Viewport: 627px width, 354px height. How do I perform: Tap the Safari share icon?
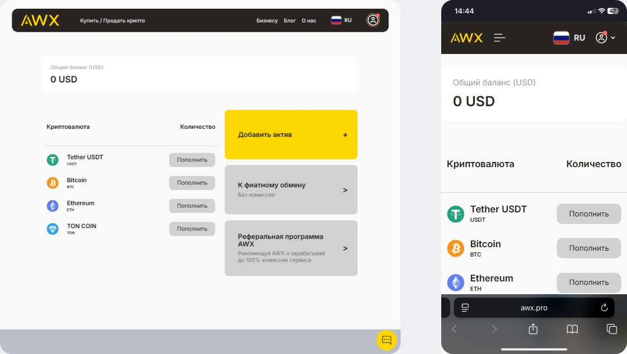click(533, 329)
